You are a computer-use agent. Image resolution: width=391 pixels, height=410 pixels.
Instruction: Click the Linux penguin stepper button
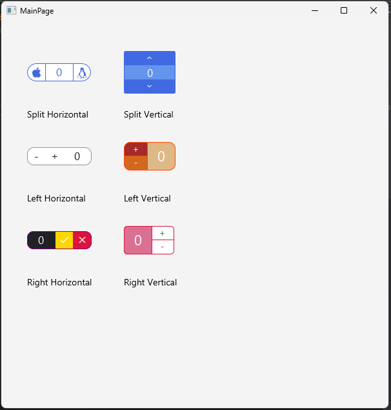(x=82, y=72)
